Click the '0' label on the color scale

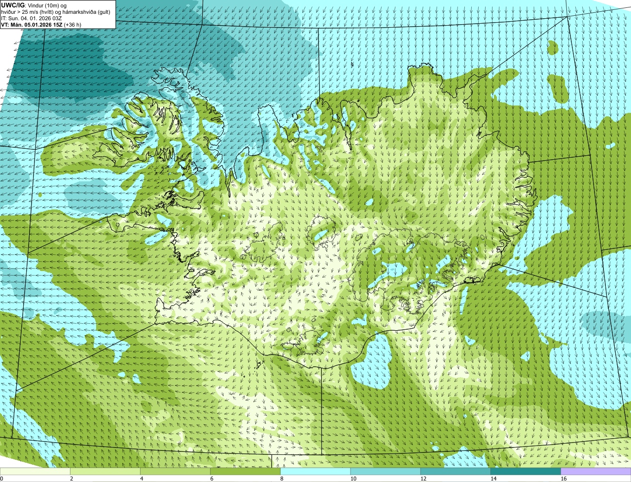click(1, 479)
